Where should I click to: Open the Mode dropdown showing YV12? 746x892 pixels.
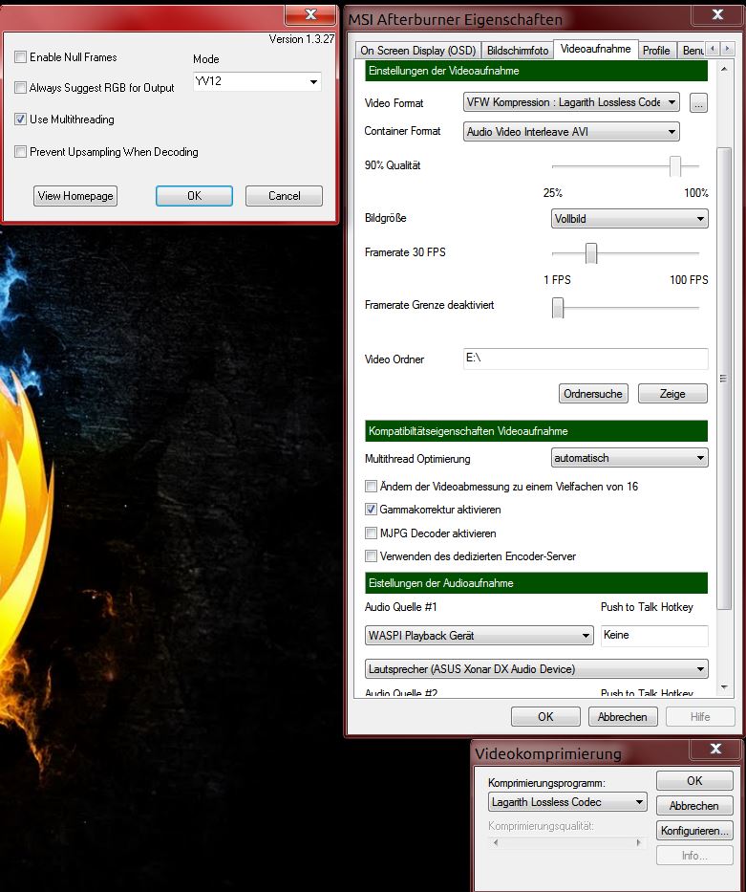pos(257,81)
